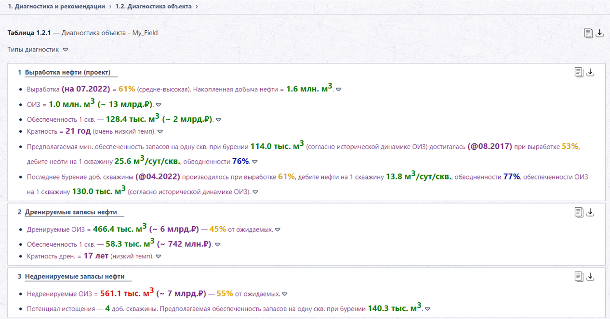The image size is (610, 319).
Task: Click the value 17 лет
Action: click(x=96, y=256)
